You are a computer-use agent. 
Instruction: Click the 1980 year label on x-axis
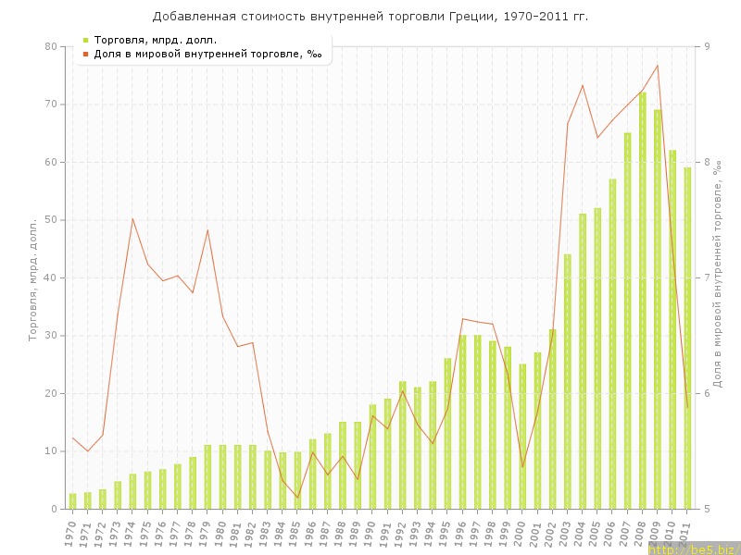coord(220,532)
